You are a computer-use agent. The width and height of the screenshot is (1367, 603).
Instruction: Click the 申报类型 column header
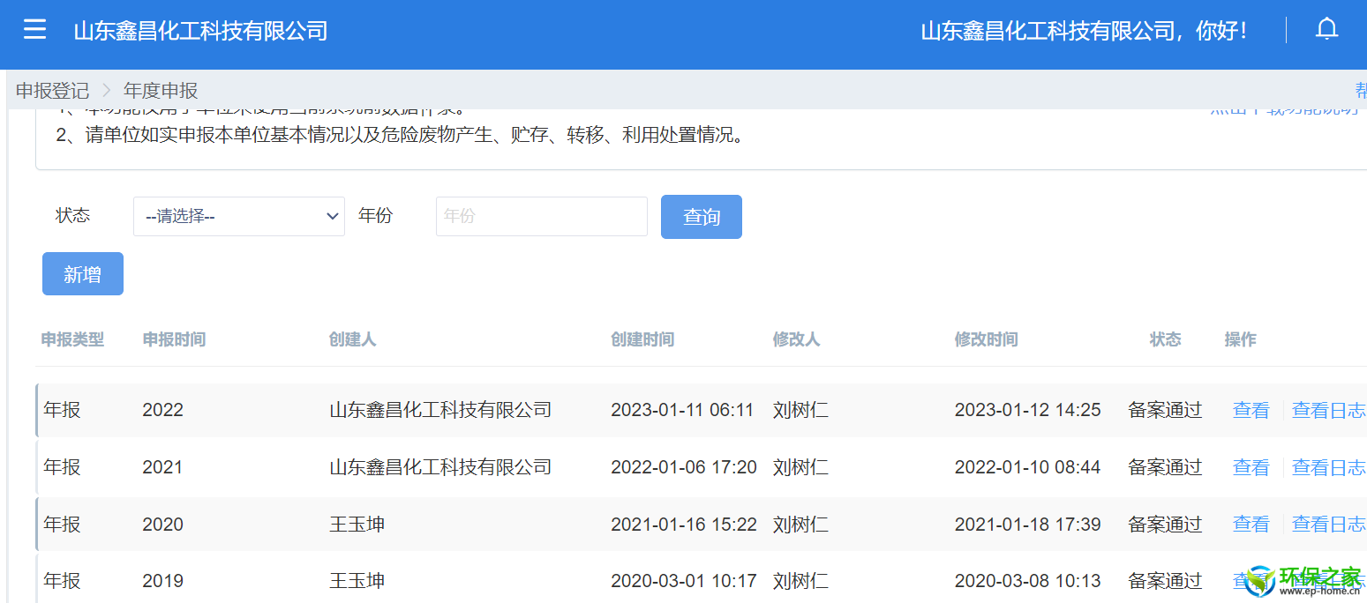(72, 339)
